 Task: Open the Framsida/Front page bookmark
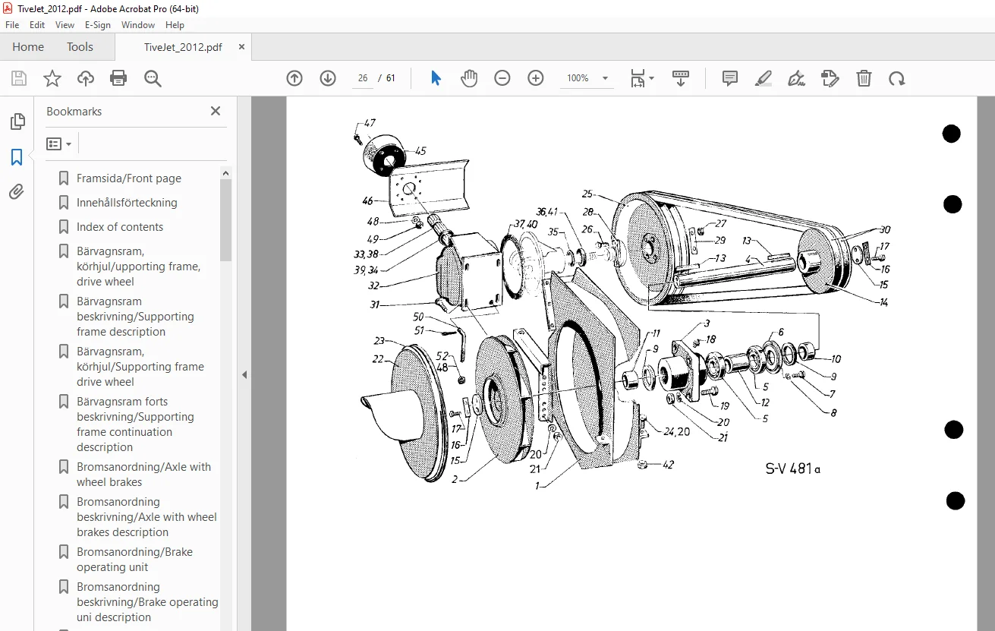coord(129,178)
